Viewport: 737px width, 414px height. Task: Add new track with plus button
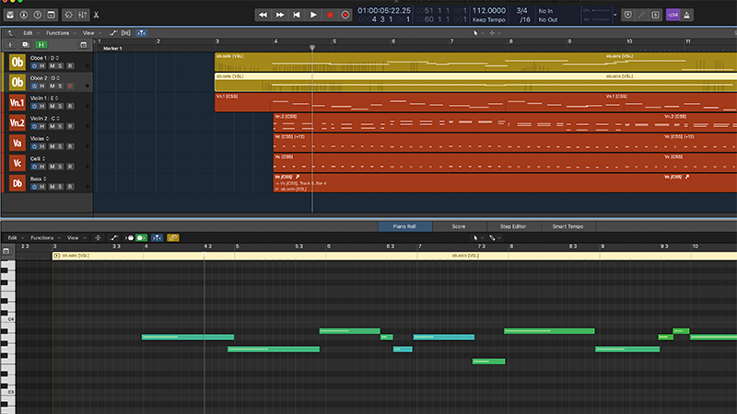click(10, 44)
